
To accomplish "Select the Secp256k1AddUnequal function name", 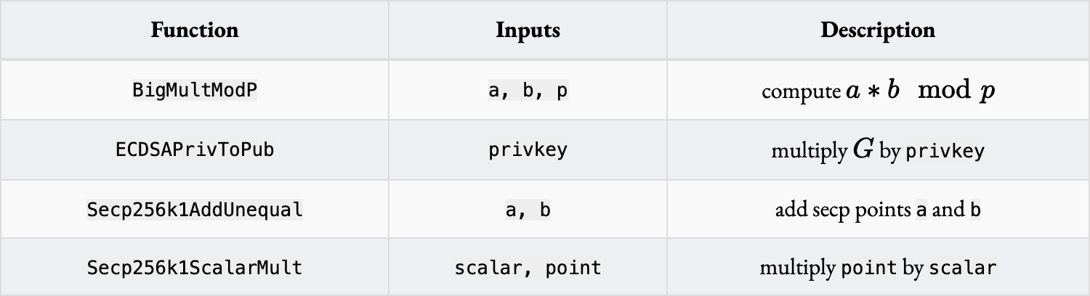I will [x=194, y=210].
